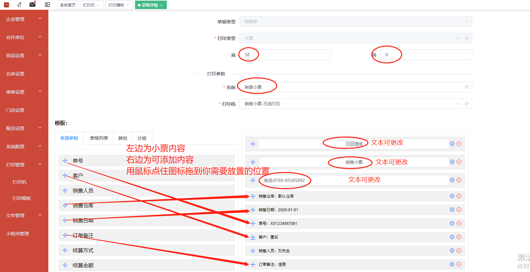Remove the 电话:0769-85585892 text row
This screenshot has width=530, height=272.
tap(459, 180)
